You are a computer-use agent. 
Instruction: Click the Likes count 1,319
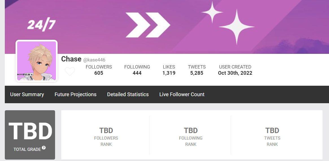point(169,73)
